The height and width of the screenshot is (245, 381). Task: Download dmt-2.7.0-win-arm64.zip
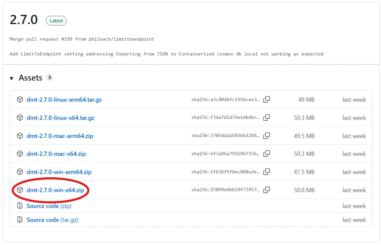(59, 172)
